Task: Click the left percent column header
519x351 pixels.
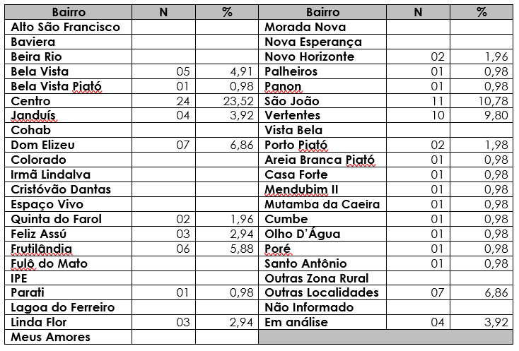Action: (x=227, y=12)
